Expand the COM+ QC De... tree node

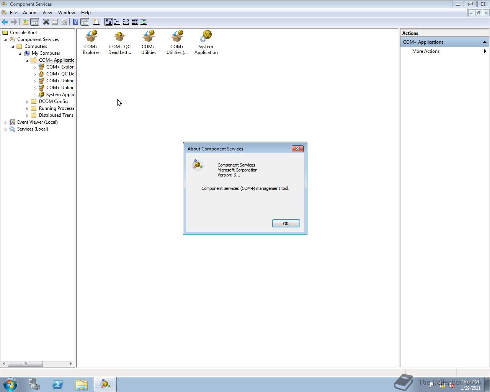point(35,74)
